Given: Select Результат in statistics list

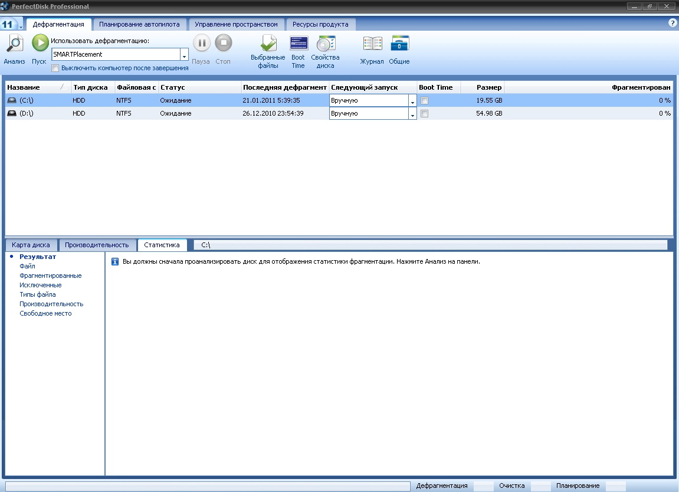Looking at the screenshot, I should click(38, 257).
